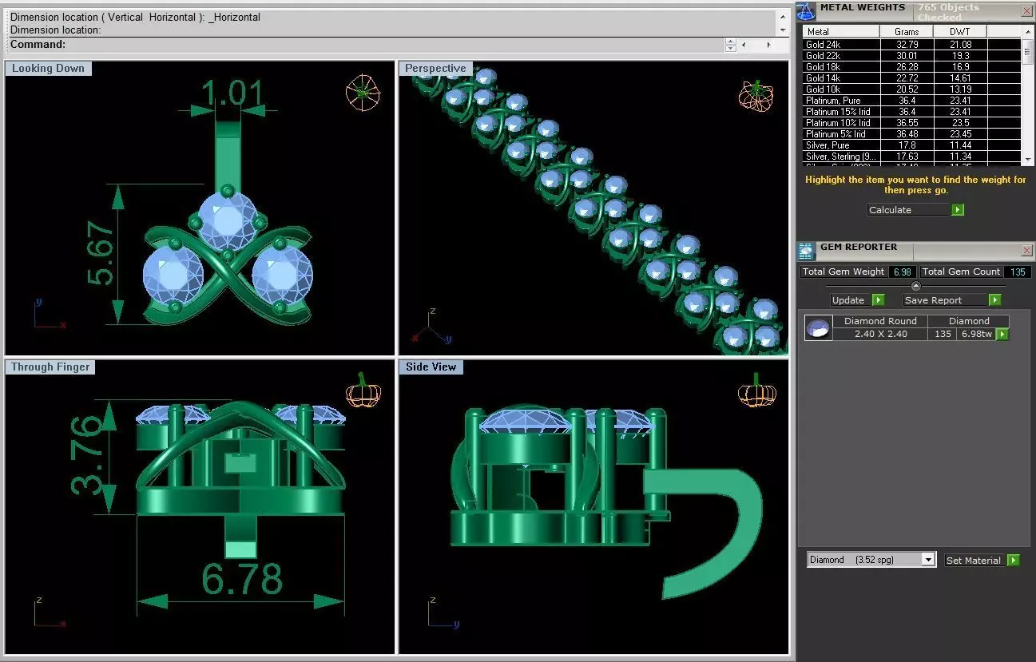The image size is (1036, 662).
Task: Select the Gold 18k row in the metal list
Action: click(911, 67)
